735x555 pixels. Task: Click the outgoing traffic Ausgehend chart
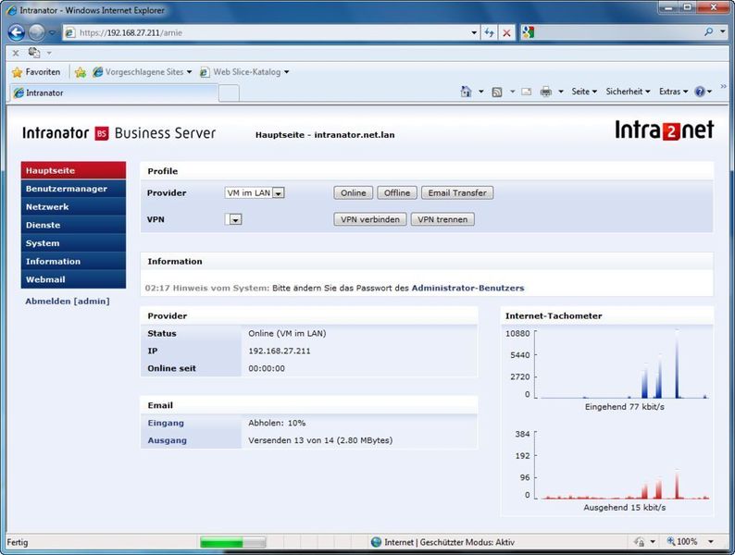[621, 465]
